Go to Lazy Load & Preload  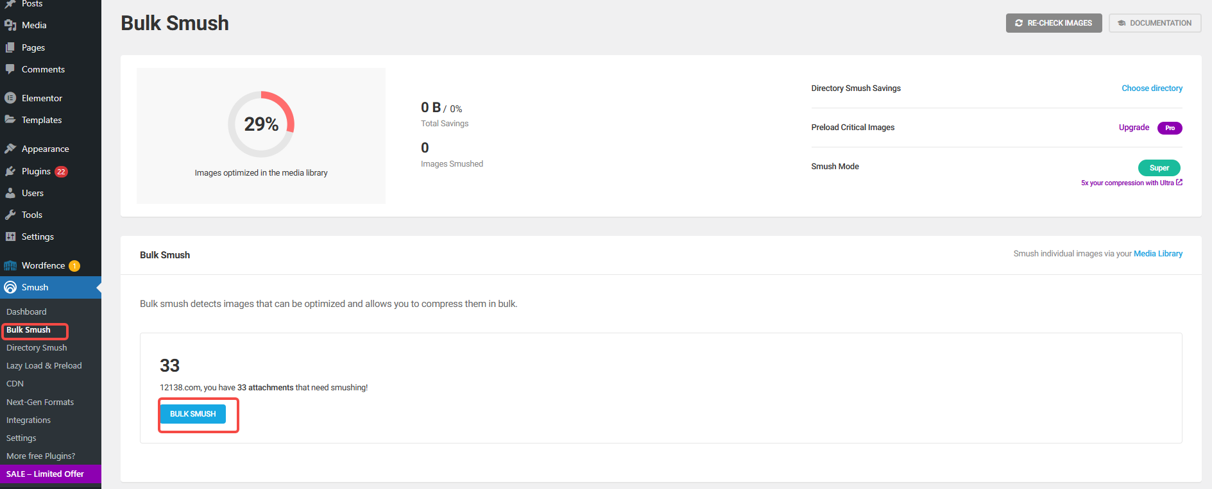point(44,366)
